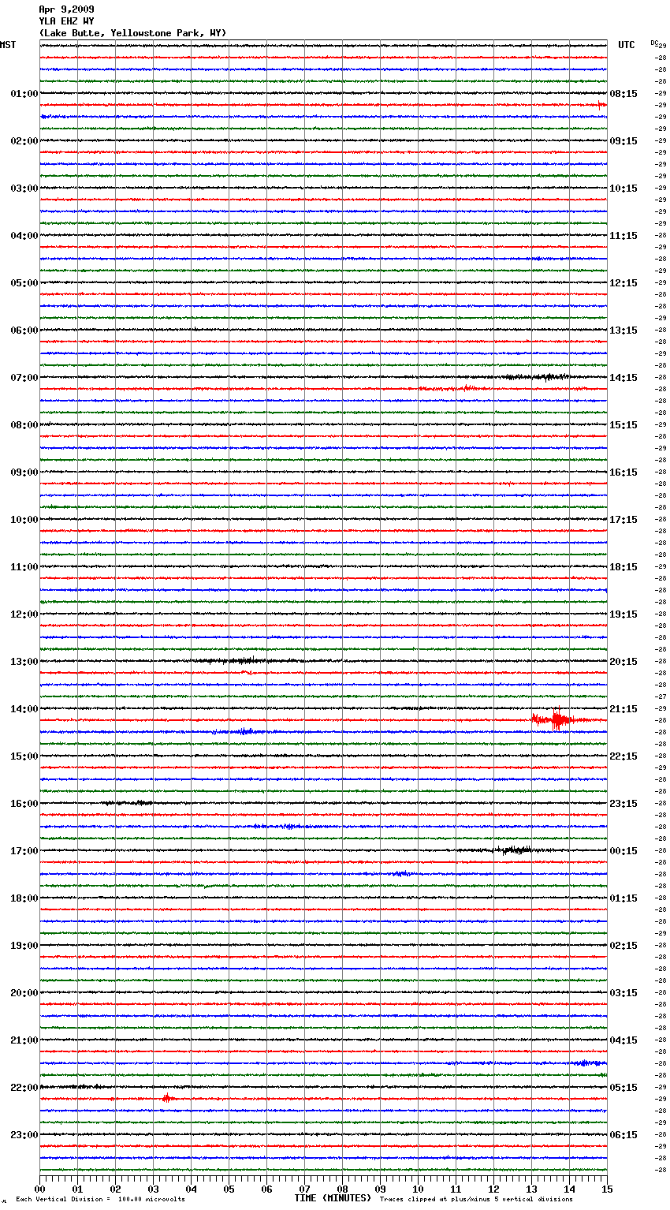Click the 11:00 MST time label
Viewport: 670px width, 1210px height.
click(24, 567)
